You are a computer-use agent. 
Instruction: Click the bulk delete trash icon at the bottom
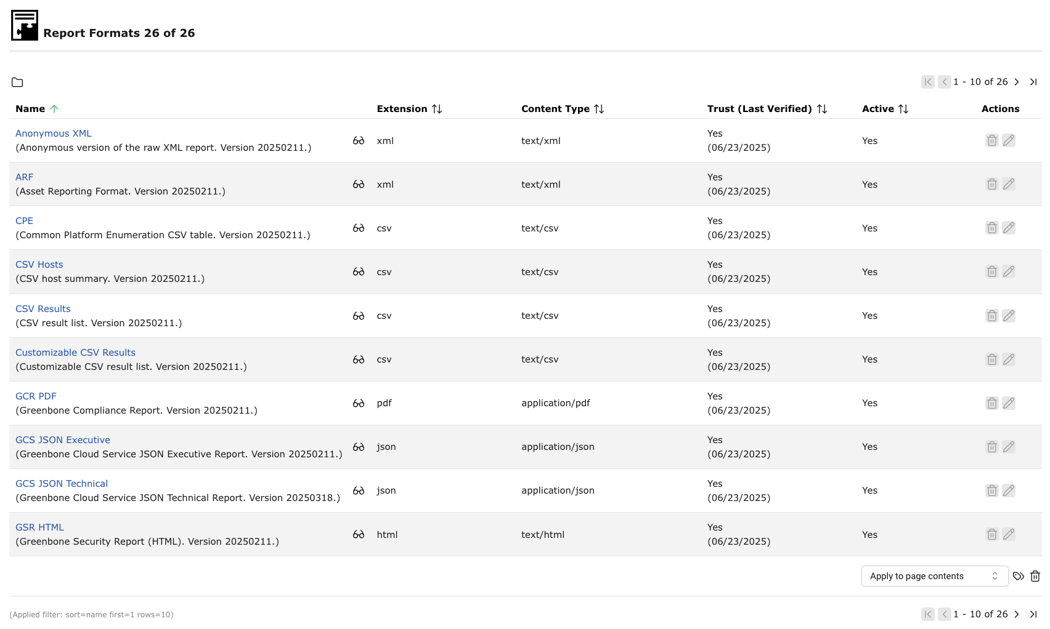(x=1035, y=576)
